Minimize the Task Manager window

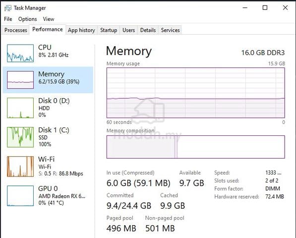click(245, 8)
